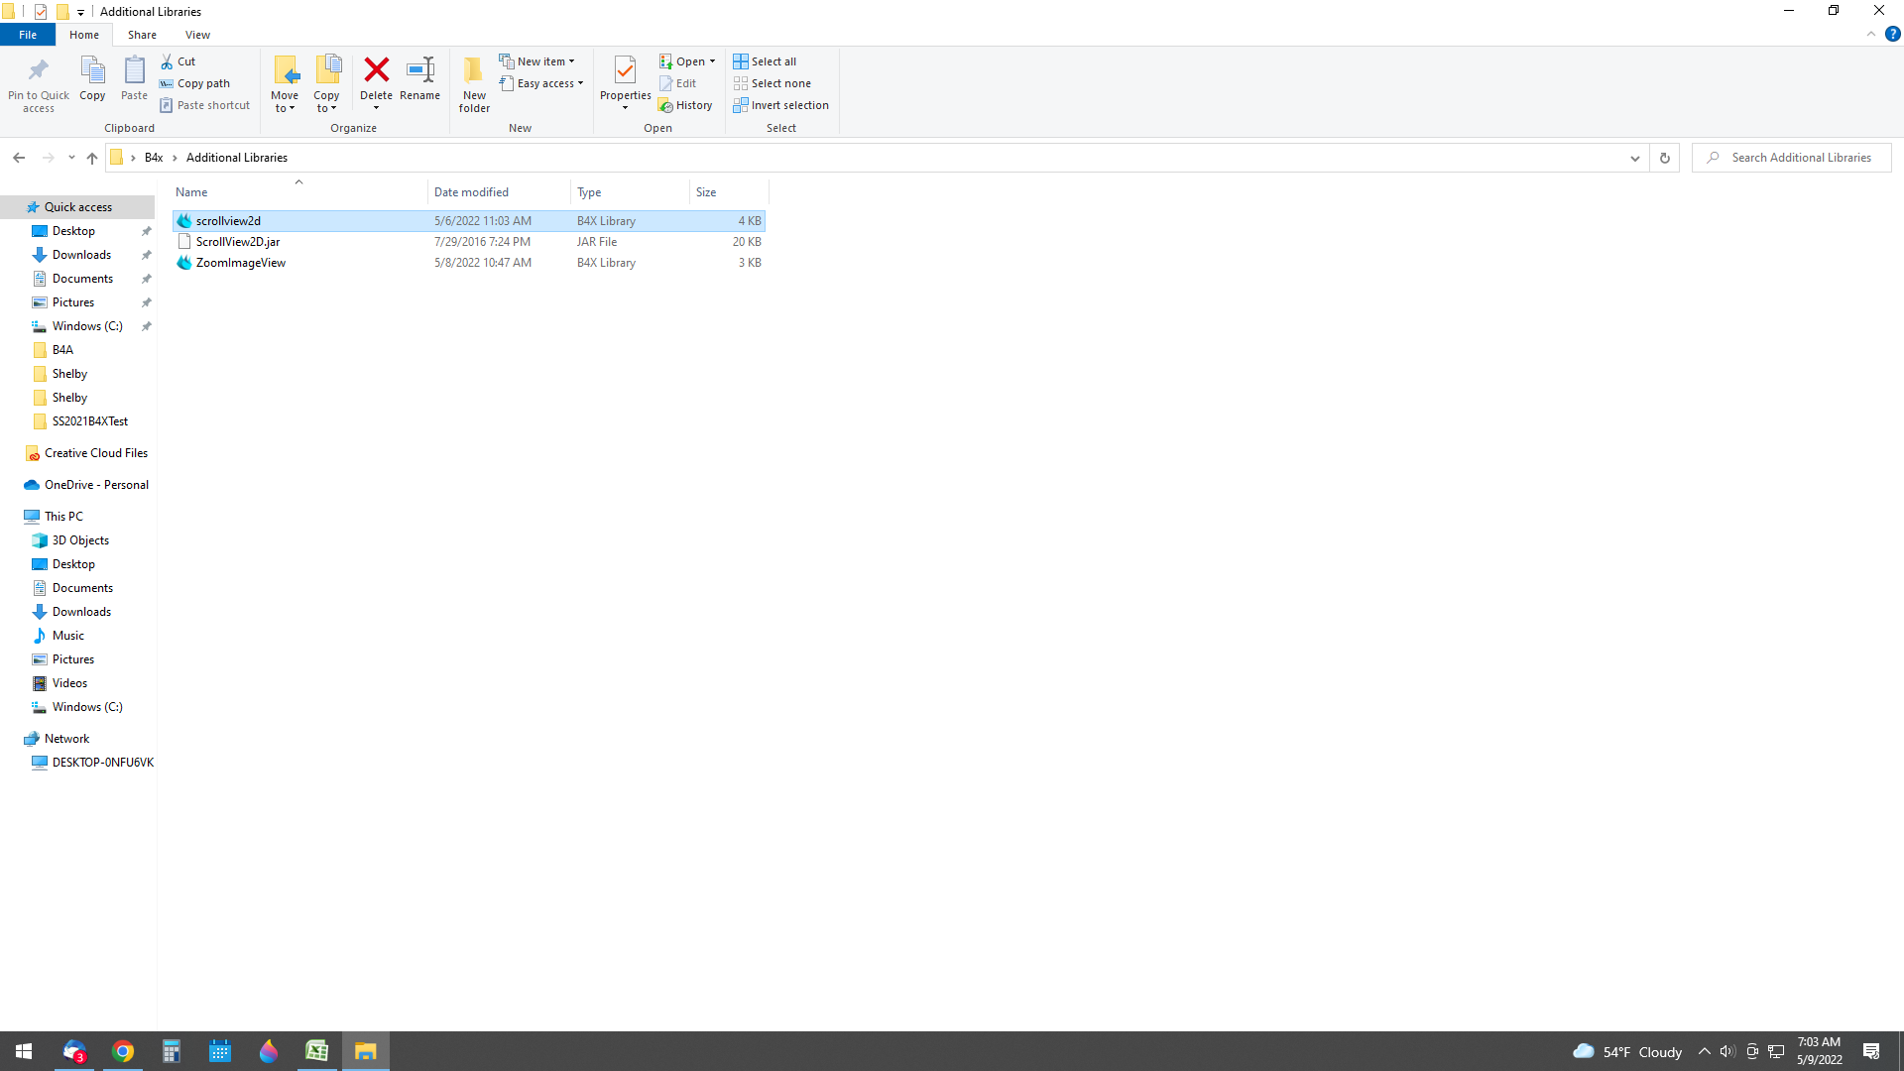Go up one folder level

pos(92,158)
